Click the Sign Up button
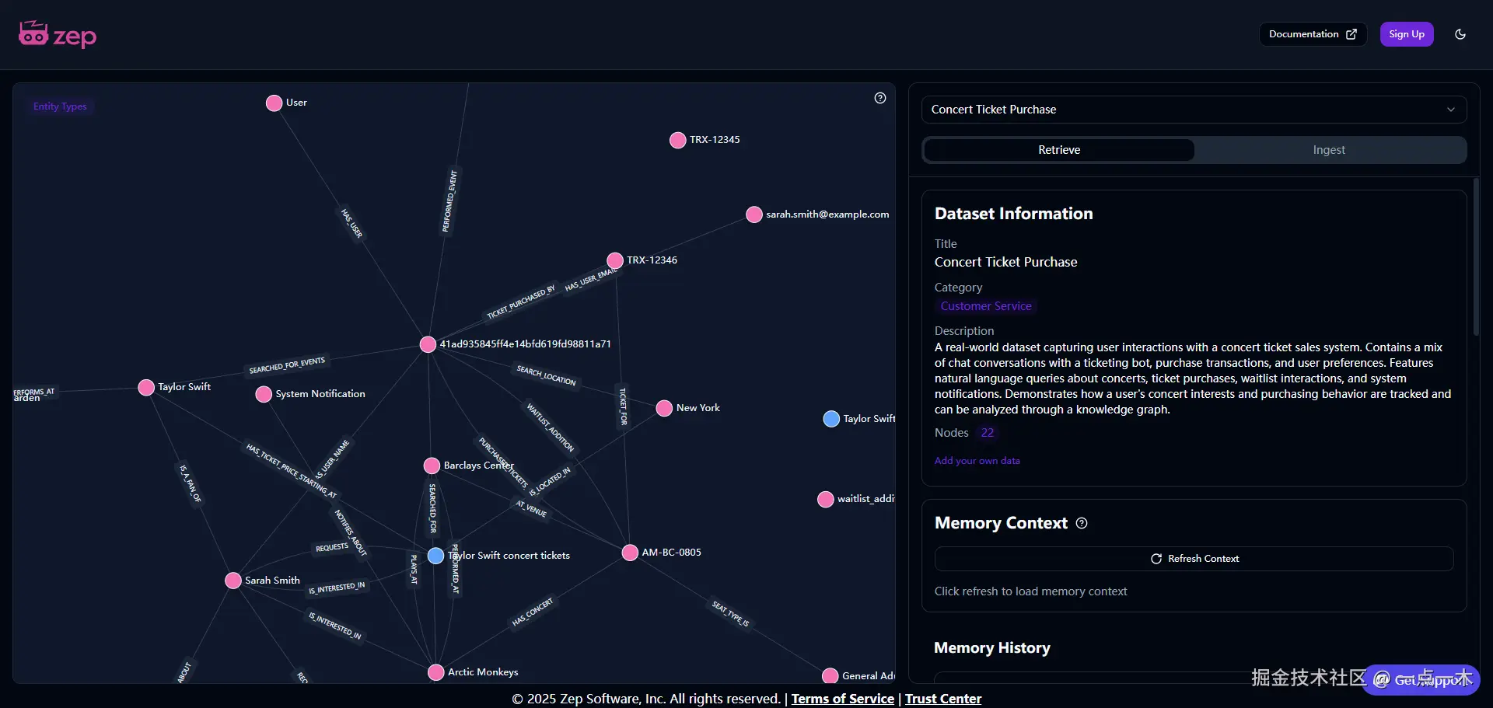Viewport: 1493px width, 708px height. click(x=1407, y=34)
